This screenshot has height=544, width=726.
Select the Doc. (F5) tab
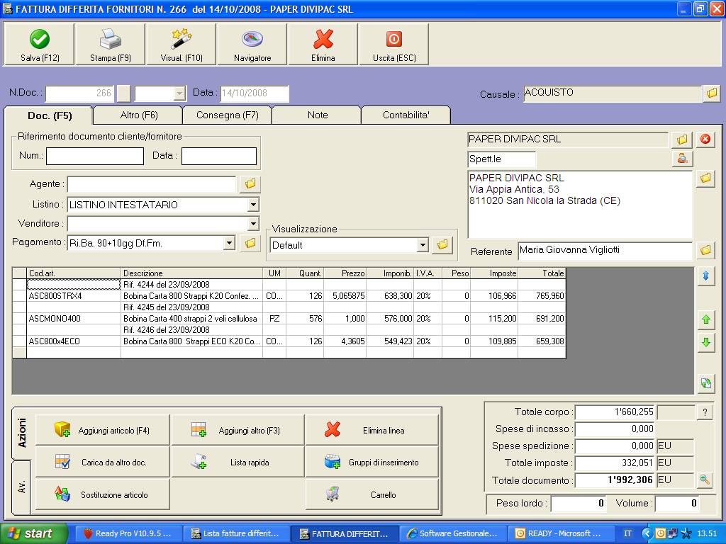[49, 115]
